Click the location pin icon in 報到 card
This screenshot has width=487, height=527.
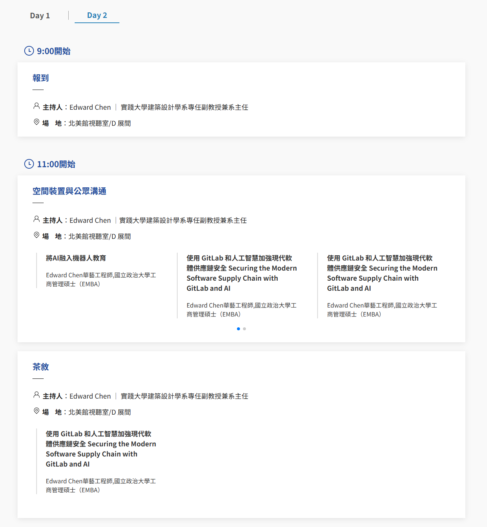click(37, 122)
